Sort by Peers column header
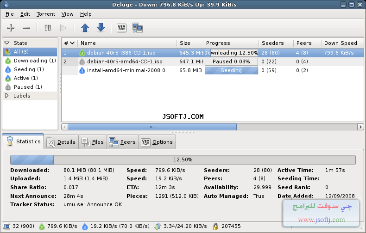The width and height of the screenshot is (366, 233). click(307, 43)
